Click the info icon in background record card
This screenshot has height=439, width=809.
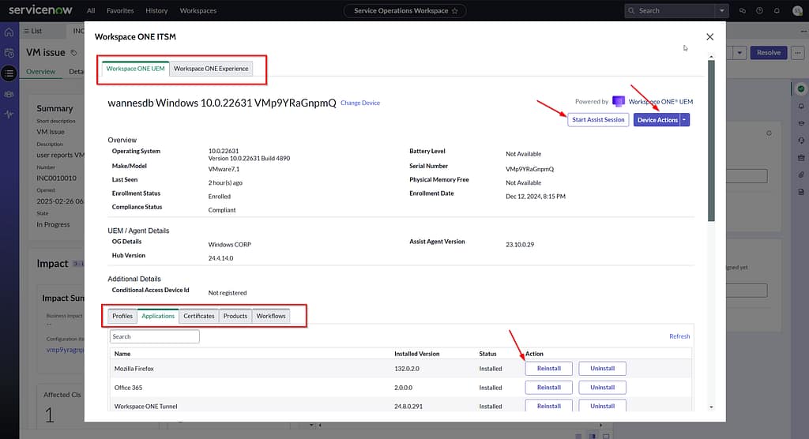click(x=769, y=133)
